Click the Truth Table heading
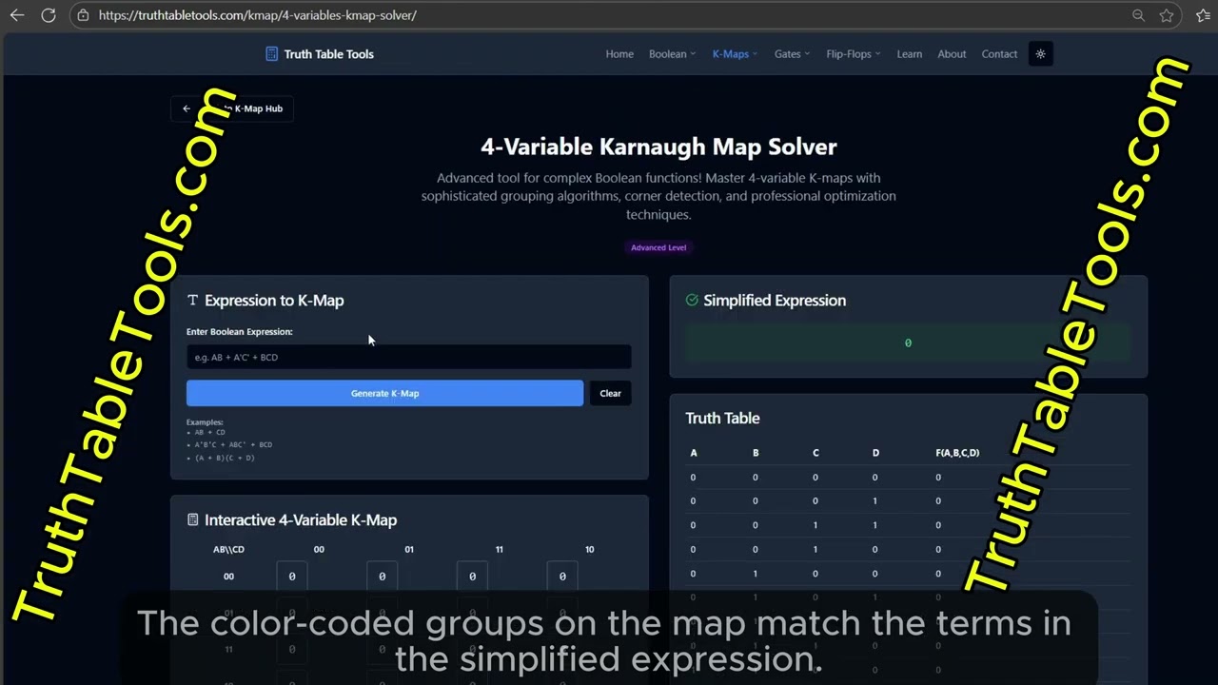This screenshot has width=1218, height=685. 722,418
